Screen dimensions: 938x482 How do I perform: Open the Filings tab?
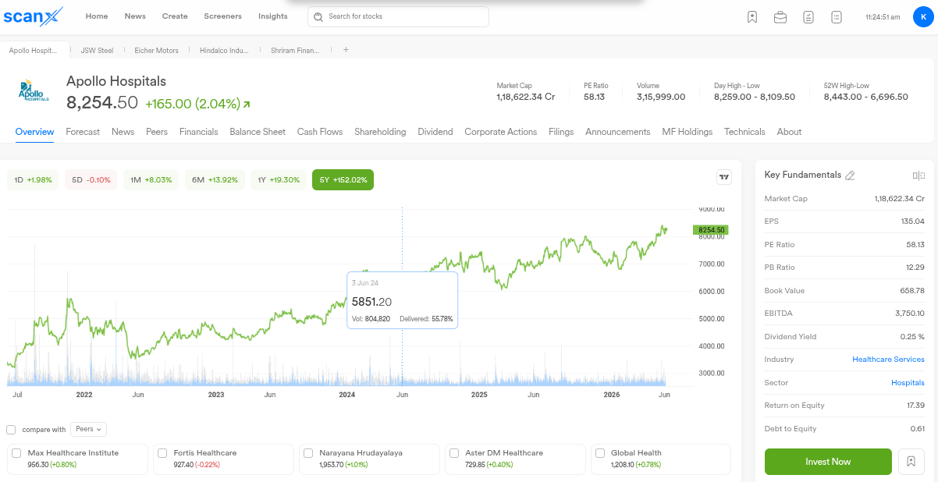[x=561, y=132]
